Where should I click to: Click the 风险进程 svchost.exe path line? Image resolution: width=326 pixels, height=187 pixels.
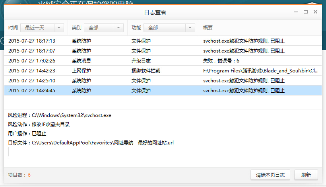[x=60, y=115]
